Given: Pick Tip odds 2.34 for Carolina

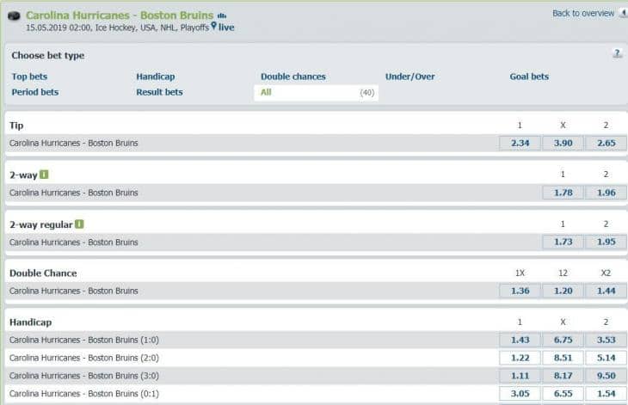Looking at the screenshot, I should click(520, 143).
